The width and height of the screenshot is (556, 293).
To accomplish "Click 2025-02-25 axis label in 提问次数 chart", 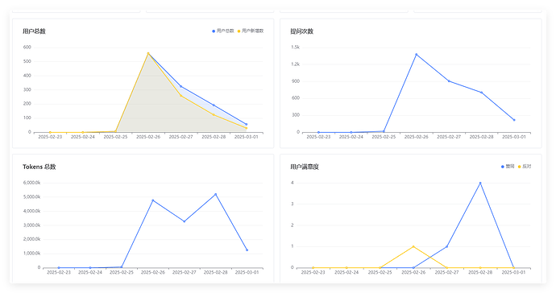I will point(384,137).
